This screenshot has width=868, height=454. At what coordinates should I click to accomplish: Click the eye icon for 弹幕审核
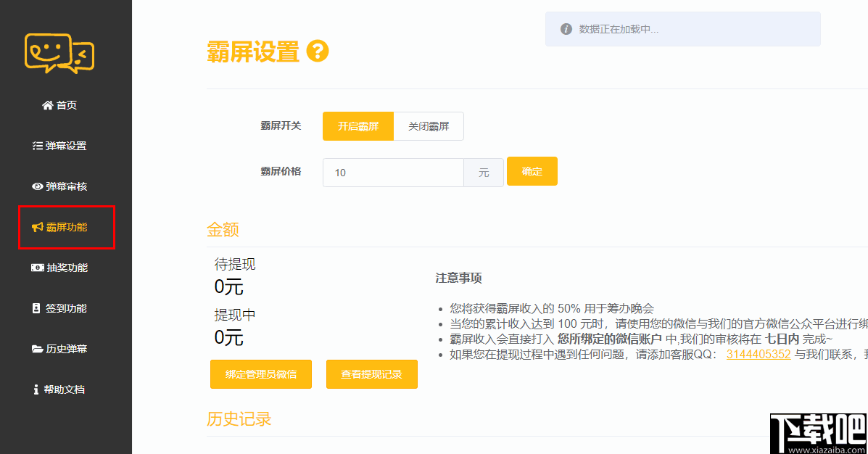(39, 186)
